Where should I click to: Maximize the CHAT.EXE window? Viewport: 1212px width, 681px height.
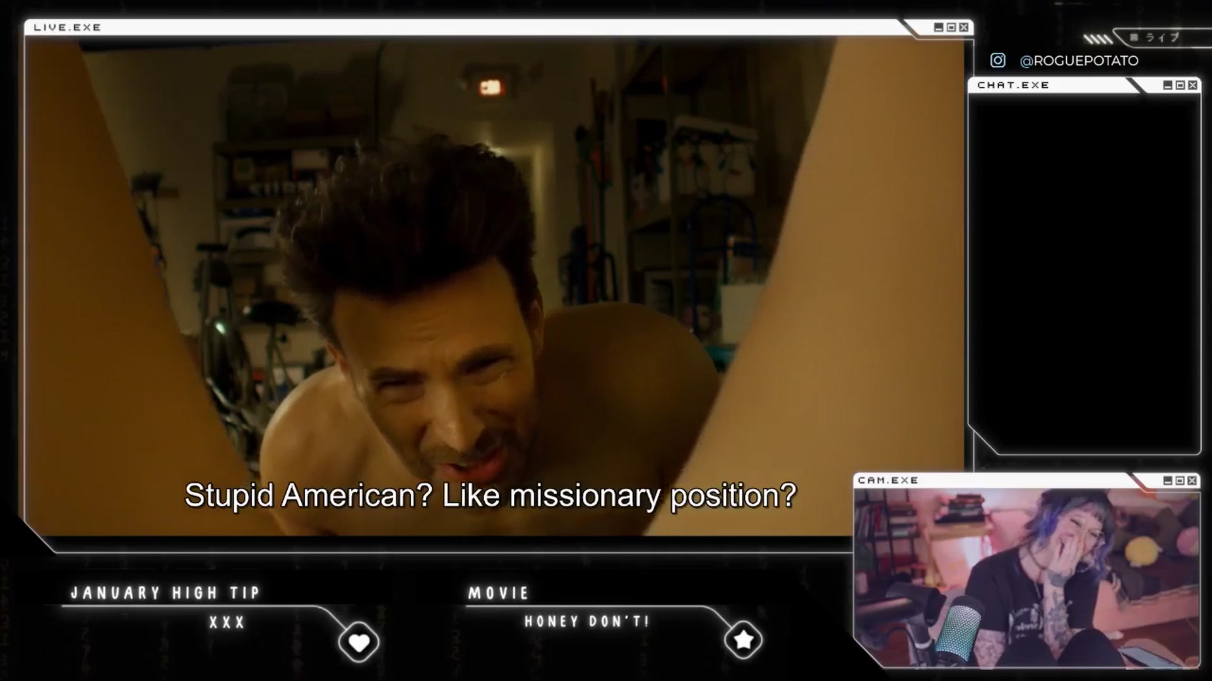point(1180,85)
